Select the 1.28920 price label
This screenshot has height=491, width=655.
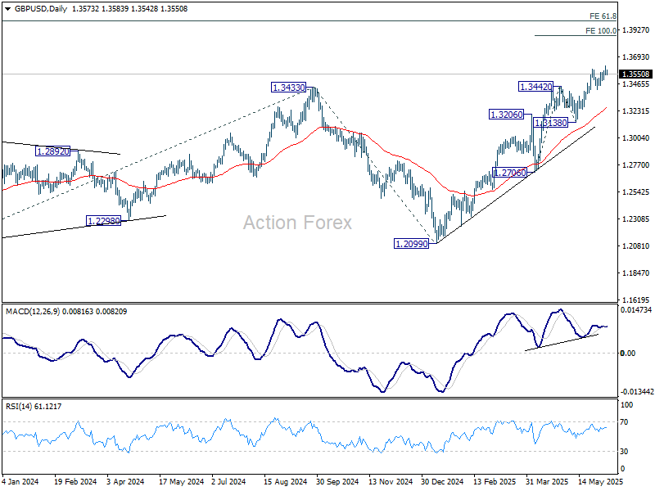coord(53,151)
